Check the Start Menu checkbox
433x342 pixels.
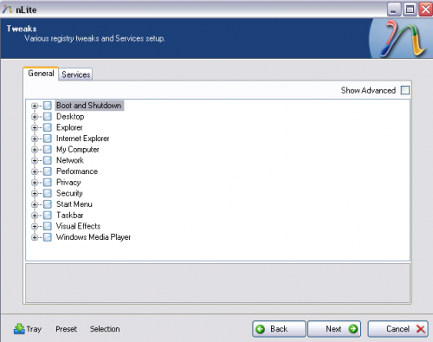coord(48,204)
